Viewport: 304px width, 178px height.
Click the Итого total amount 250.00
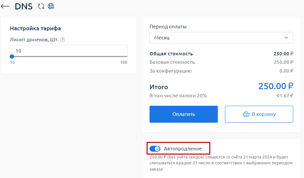[x=272, y=86]
